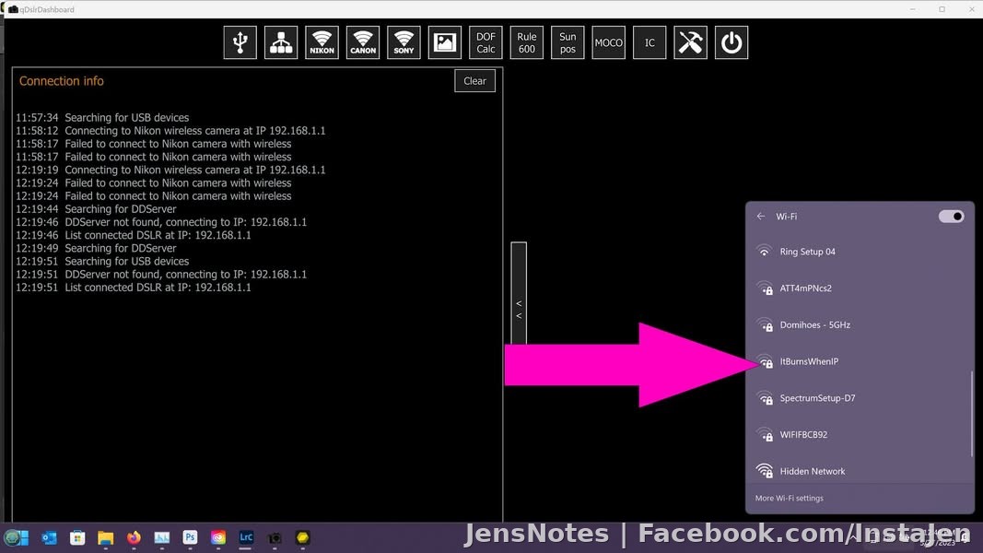Open Lightroom Classic from the taskbar
Image resolution: width=983 pixels, height=553 pixels.
click(x=246, y=538)
